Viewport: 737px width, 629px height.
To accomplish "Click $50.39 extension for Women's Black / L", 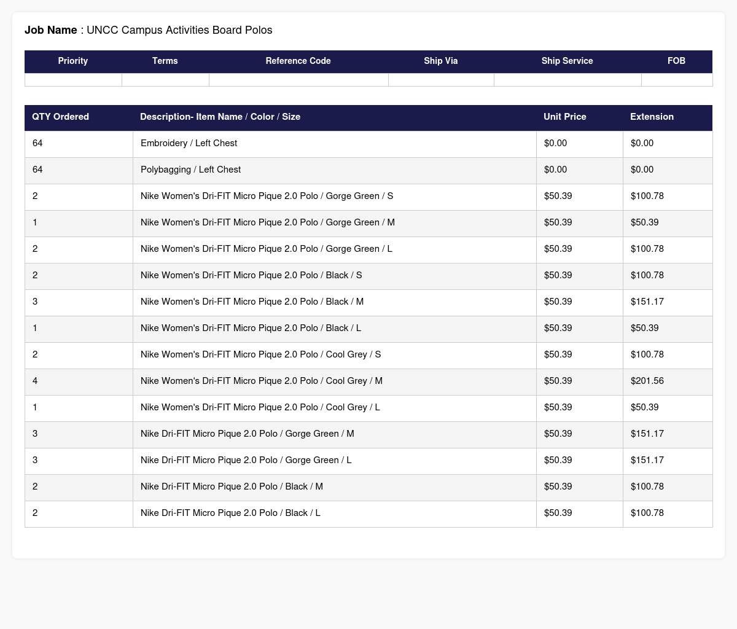I will (645, 328).
